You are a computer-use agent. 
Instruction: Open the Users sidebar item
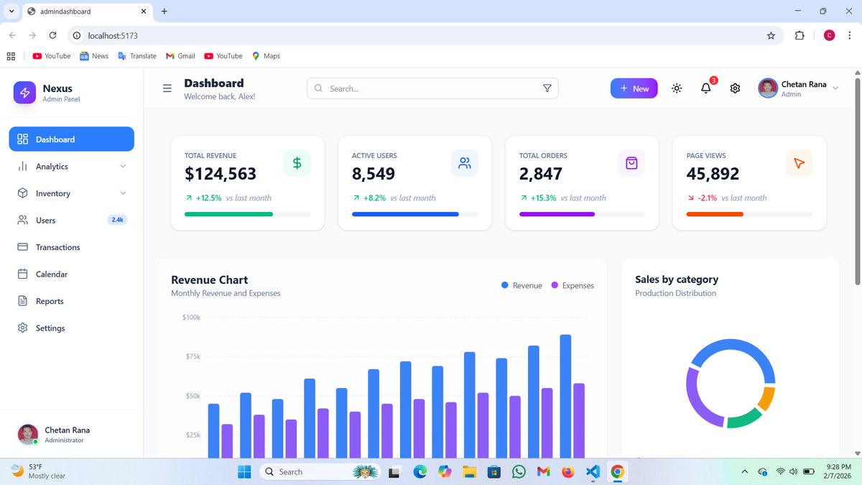pyautogui.click(x=72, y=221)
